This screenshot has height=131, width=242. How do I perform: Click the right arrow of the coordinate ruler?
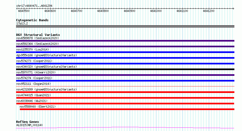coord(233,9)
